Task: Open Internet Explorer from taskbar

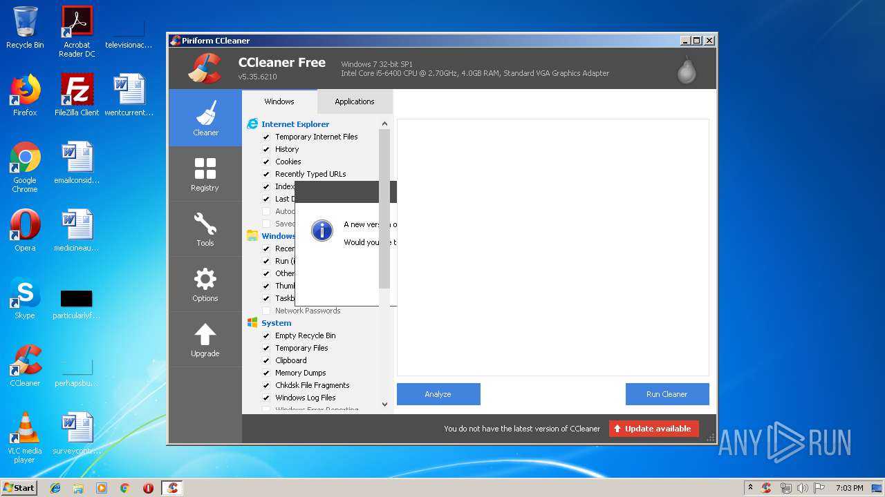Action: [55, 488]
